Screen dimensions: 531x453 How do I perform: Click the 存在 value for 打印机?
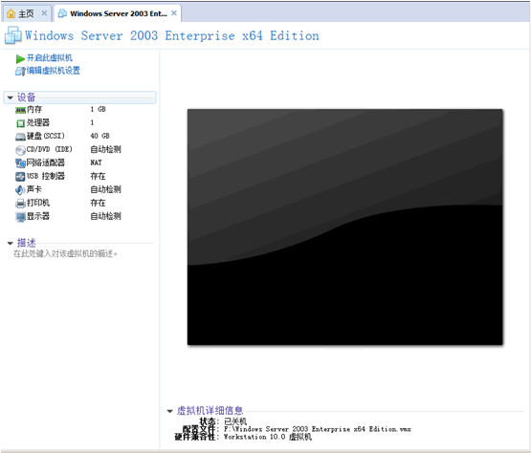point(98,203)
